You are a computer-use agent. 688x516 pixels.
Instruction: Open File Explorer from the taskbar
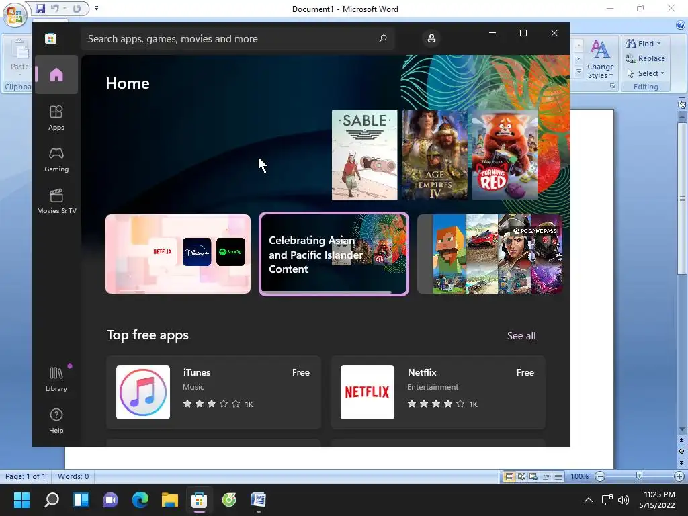pyautogui.click(x=170, y=500)
